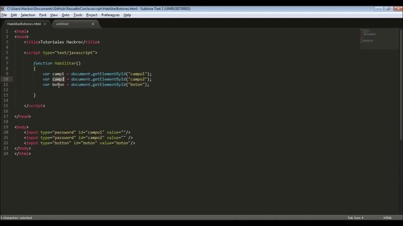This screenshot has height=226, width=403.
Task: Click id="campo1" attribute on line 20
Action: coord(91,132)
